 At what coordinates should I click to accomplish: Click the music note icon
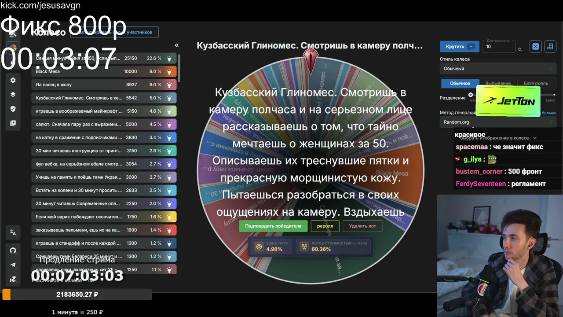(x=550, y=46)
